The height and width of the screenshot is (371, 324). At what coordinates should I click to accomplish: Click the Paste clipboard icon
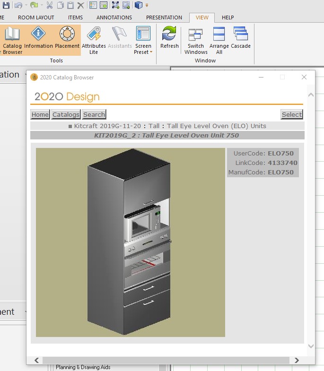pos(70,5)
